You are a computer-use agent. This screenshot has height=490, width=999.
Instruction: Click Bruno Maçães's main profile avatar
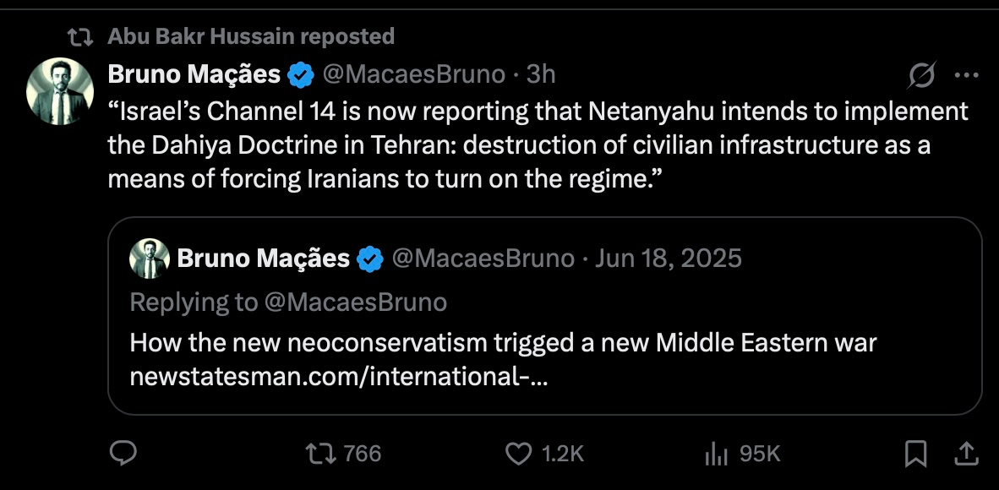pyautogui.click(x=60, y=92)
